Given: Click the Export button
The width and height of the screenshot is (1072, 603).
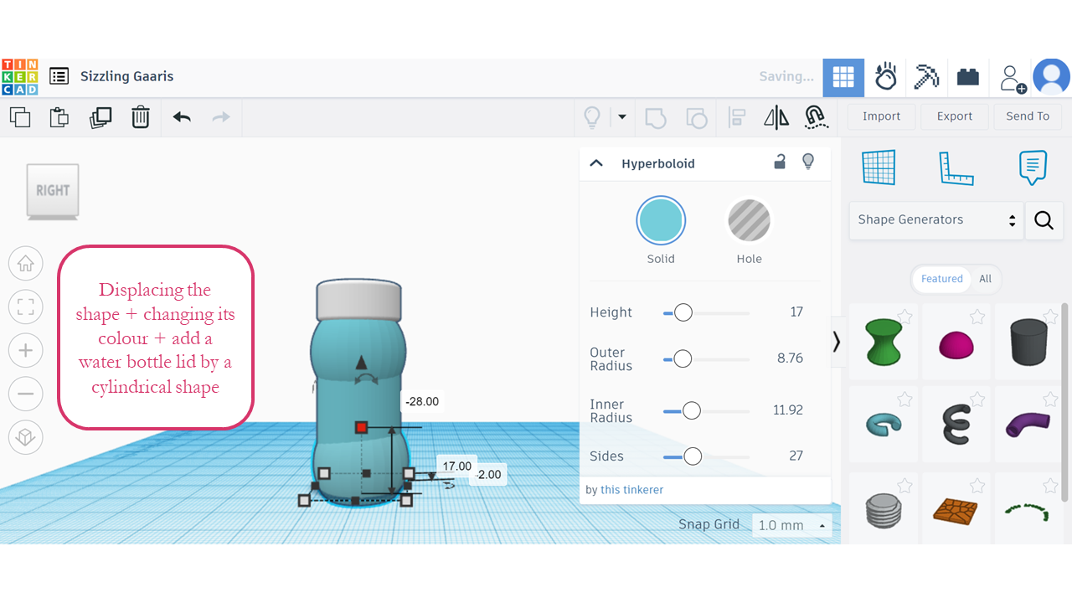Looking at the screenshot, I should (x=955, y=116).
